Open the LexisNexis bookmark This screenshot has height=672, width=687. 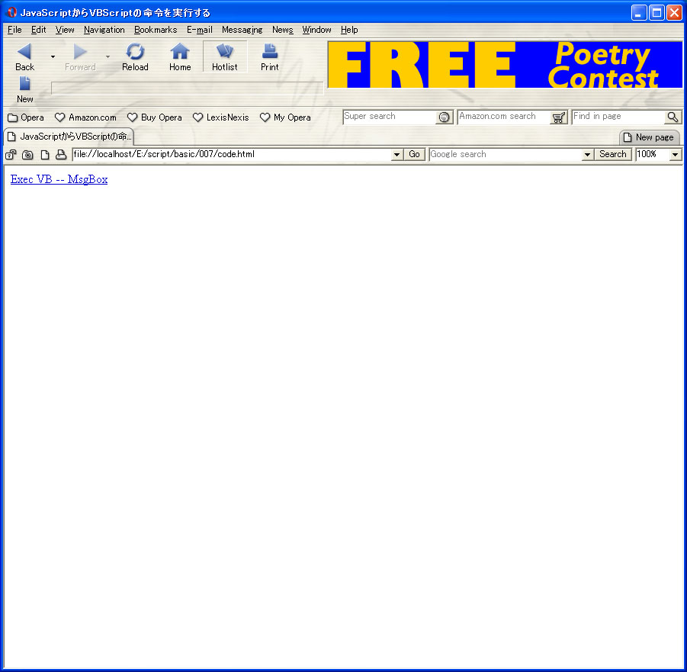tap(221, 117)
